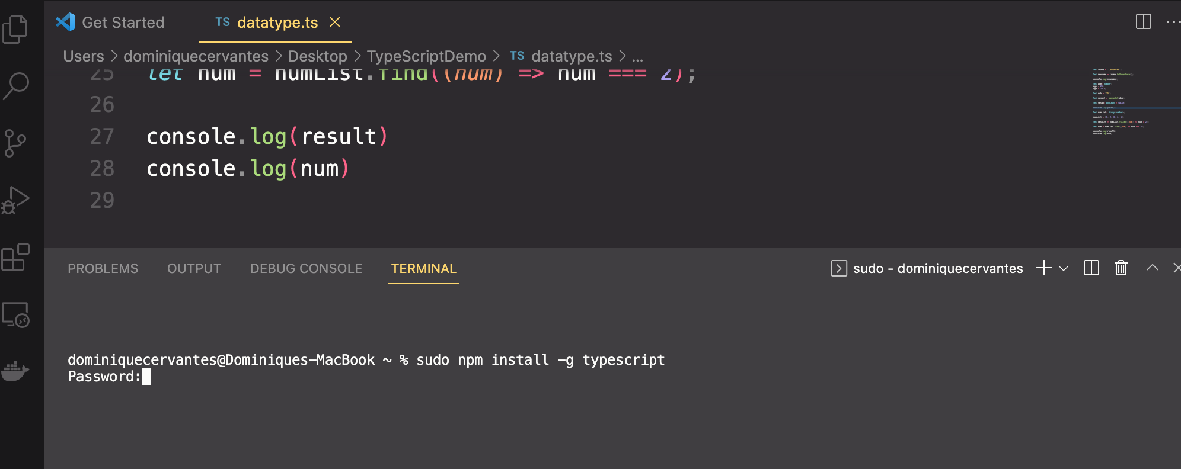Click the TypeScriptDemo breadcrumb segment
The width and height of the screenshot is (1181, 469).
pyautogui.click(x=426, y=56)
